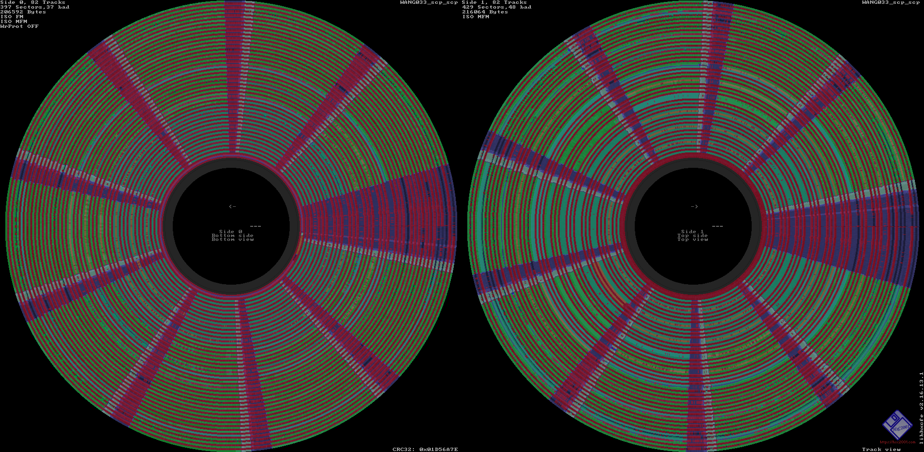Click the 'Top view' label in the right hub

point(693,239)
